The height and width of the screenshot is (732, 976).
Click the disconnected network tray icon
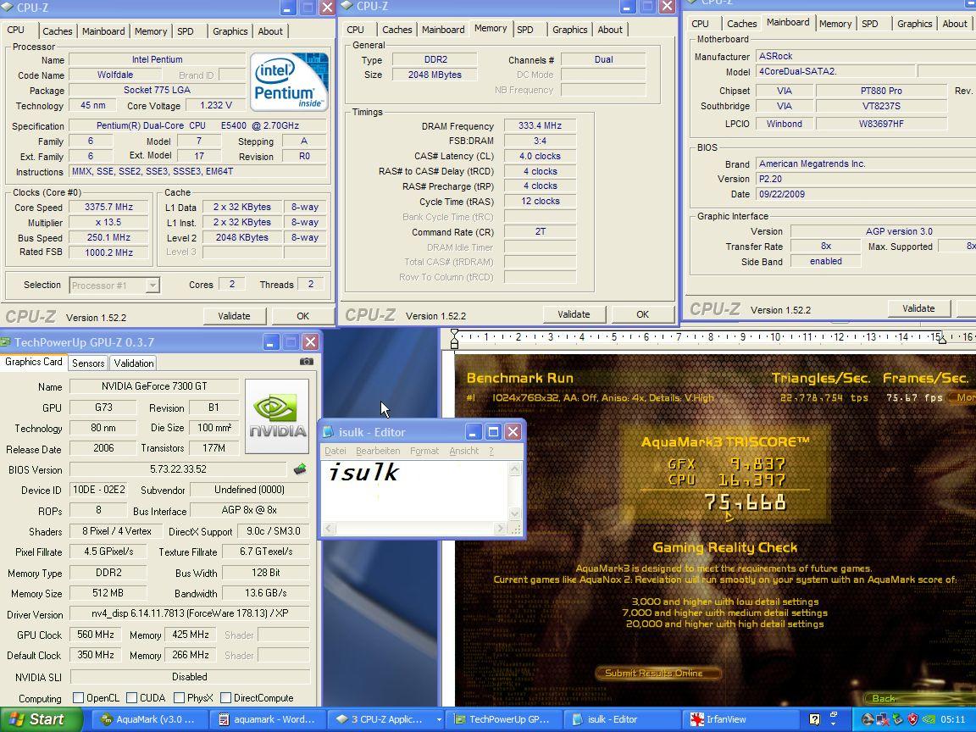[883, 719]
